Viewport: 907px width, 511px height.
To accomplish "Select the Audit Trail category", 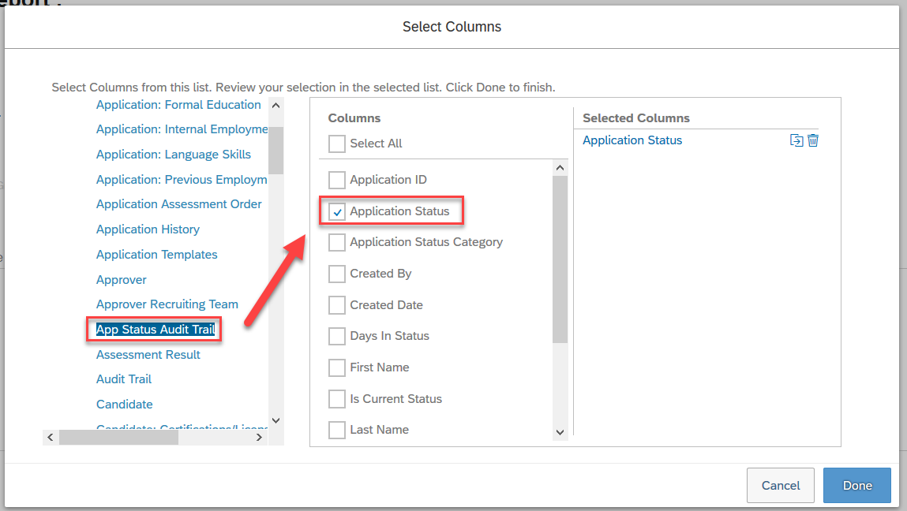I will (124, 379).
